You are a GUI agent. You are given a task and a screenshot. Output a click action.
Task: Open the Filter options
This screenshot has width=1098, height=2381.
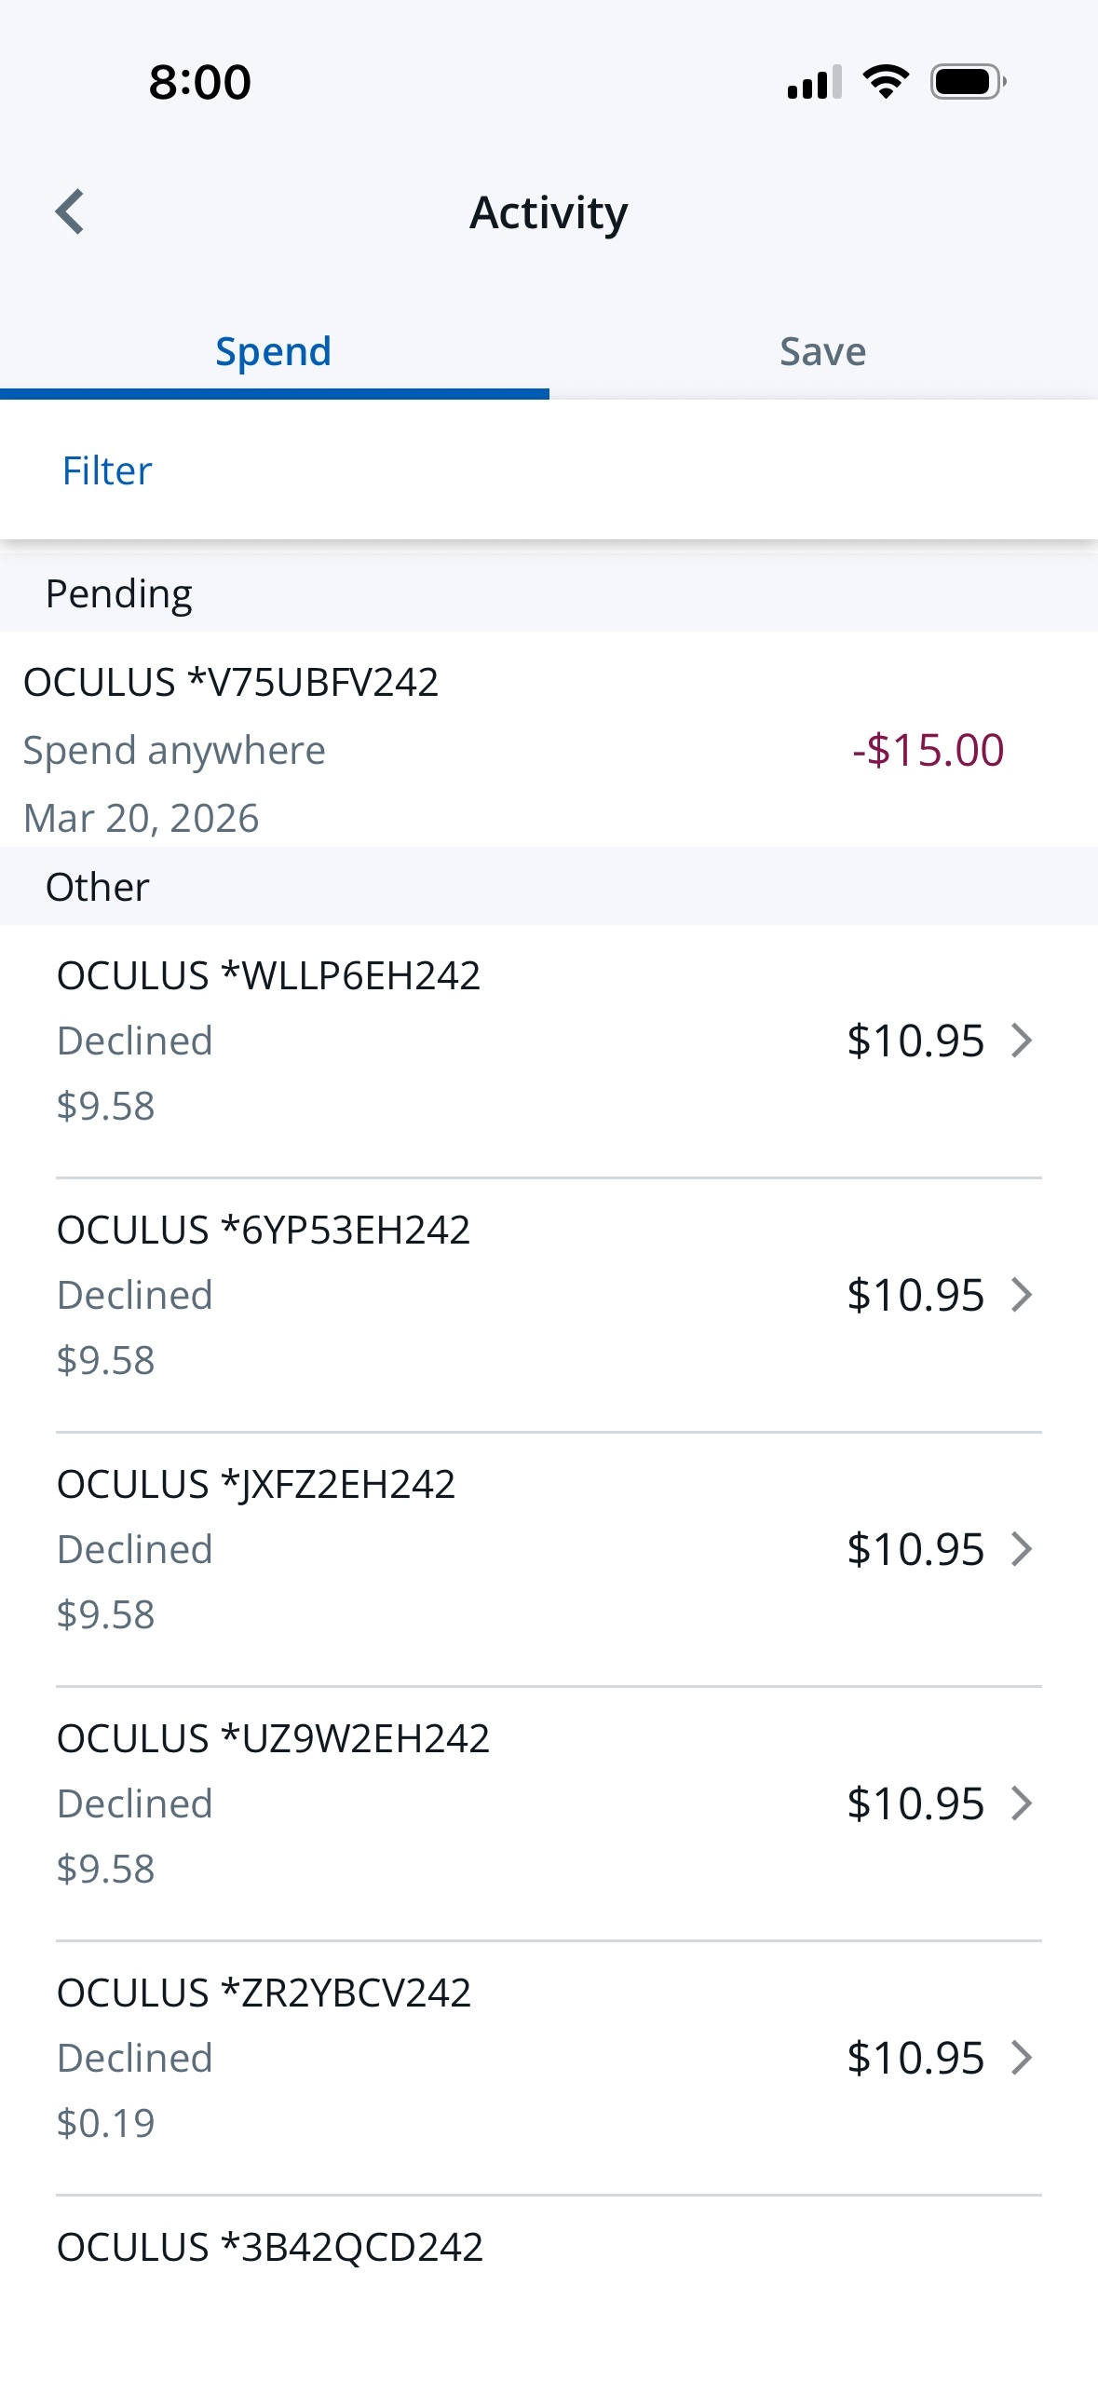pos(107,471)
